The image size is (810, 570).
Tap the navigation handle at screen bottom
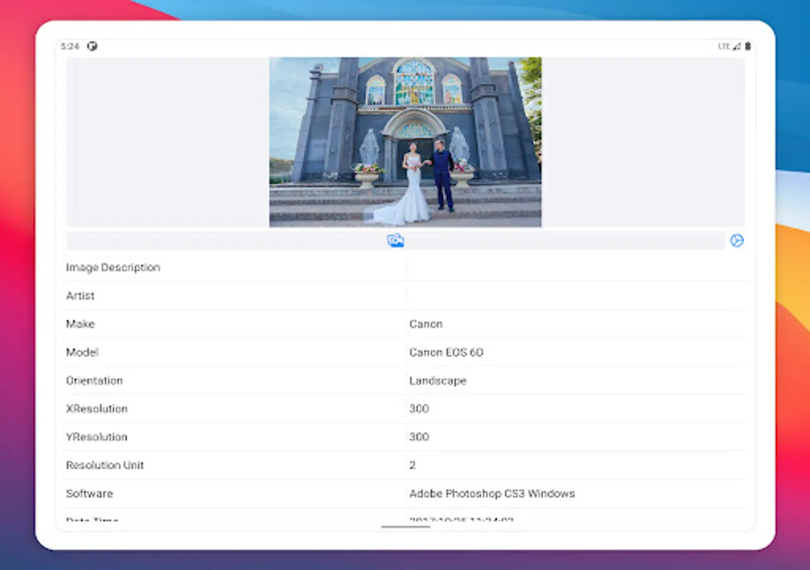(406, 526)
